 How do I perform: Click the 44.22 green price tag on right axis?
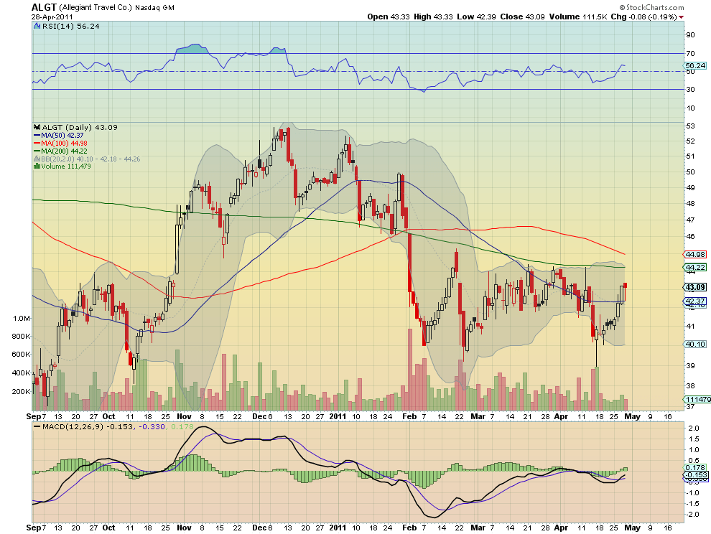695,268
